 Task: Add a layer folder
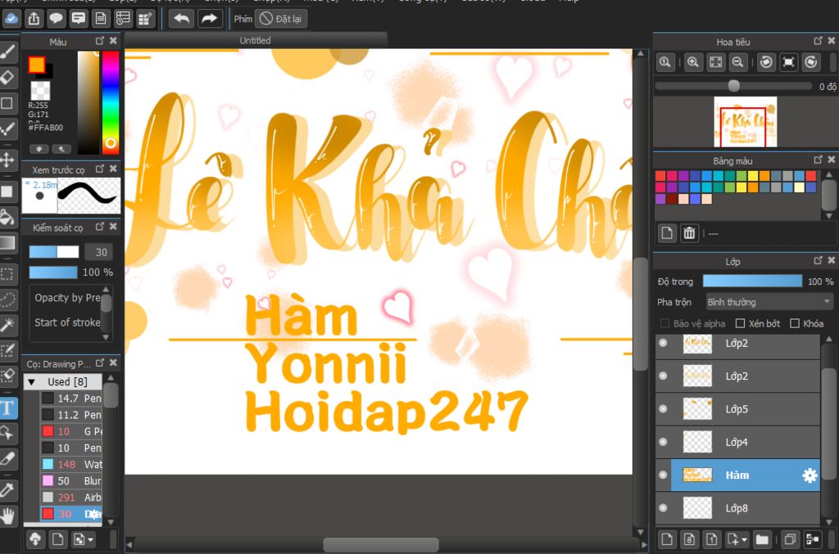(762, 539)
